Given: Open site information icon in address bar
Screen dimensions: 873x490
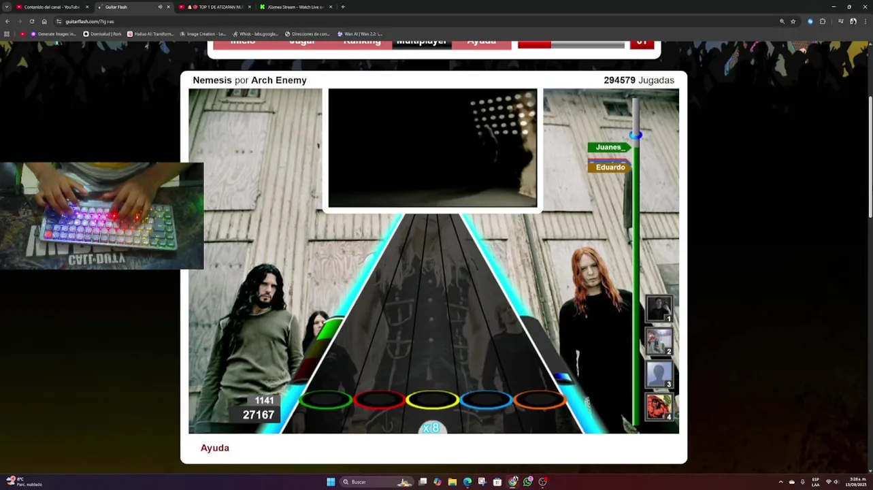Looking at the screenshot, I should (59, 21).
